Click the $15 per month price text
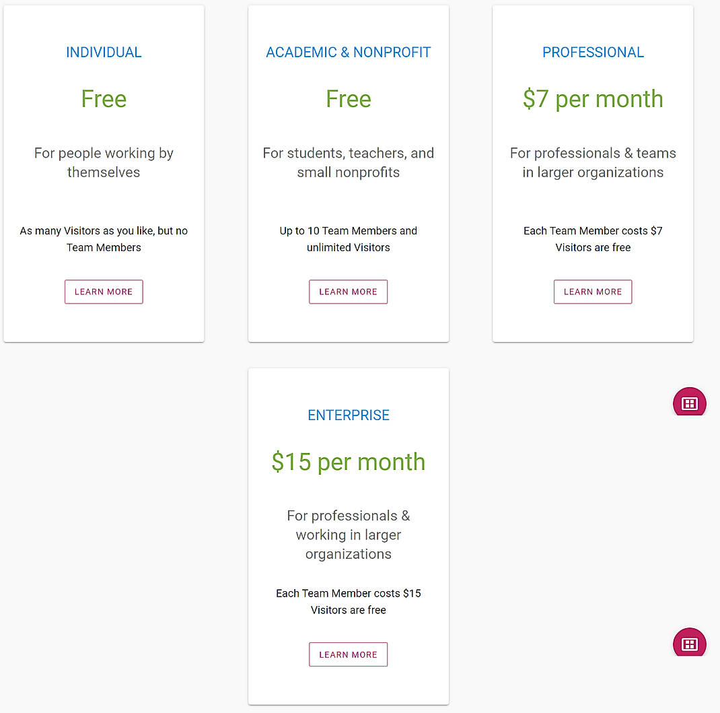 [348, 462]
